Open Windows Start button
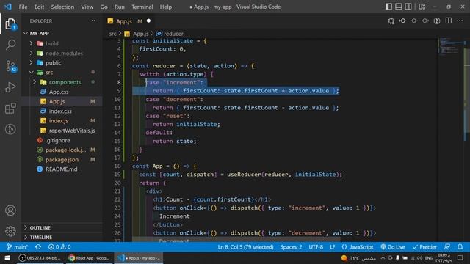Image resolution: width=470 pixels, height=264 pixels. (7, 257)
